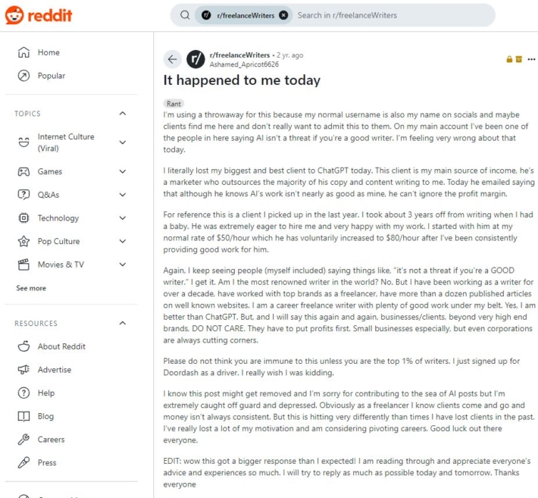Click the search magnifier icon

click(x=185, y=15)
